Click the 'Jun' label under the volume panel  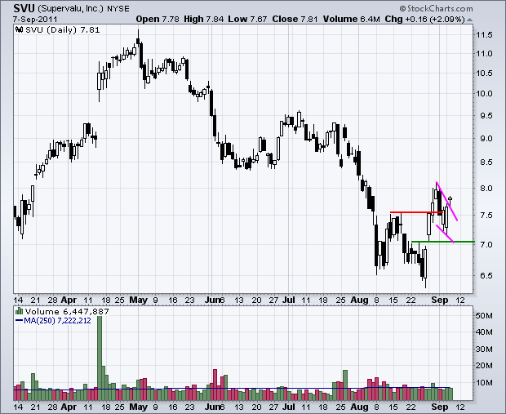tap(211, 407)
